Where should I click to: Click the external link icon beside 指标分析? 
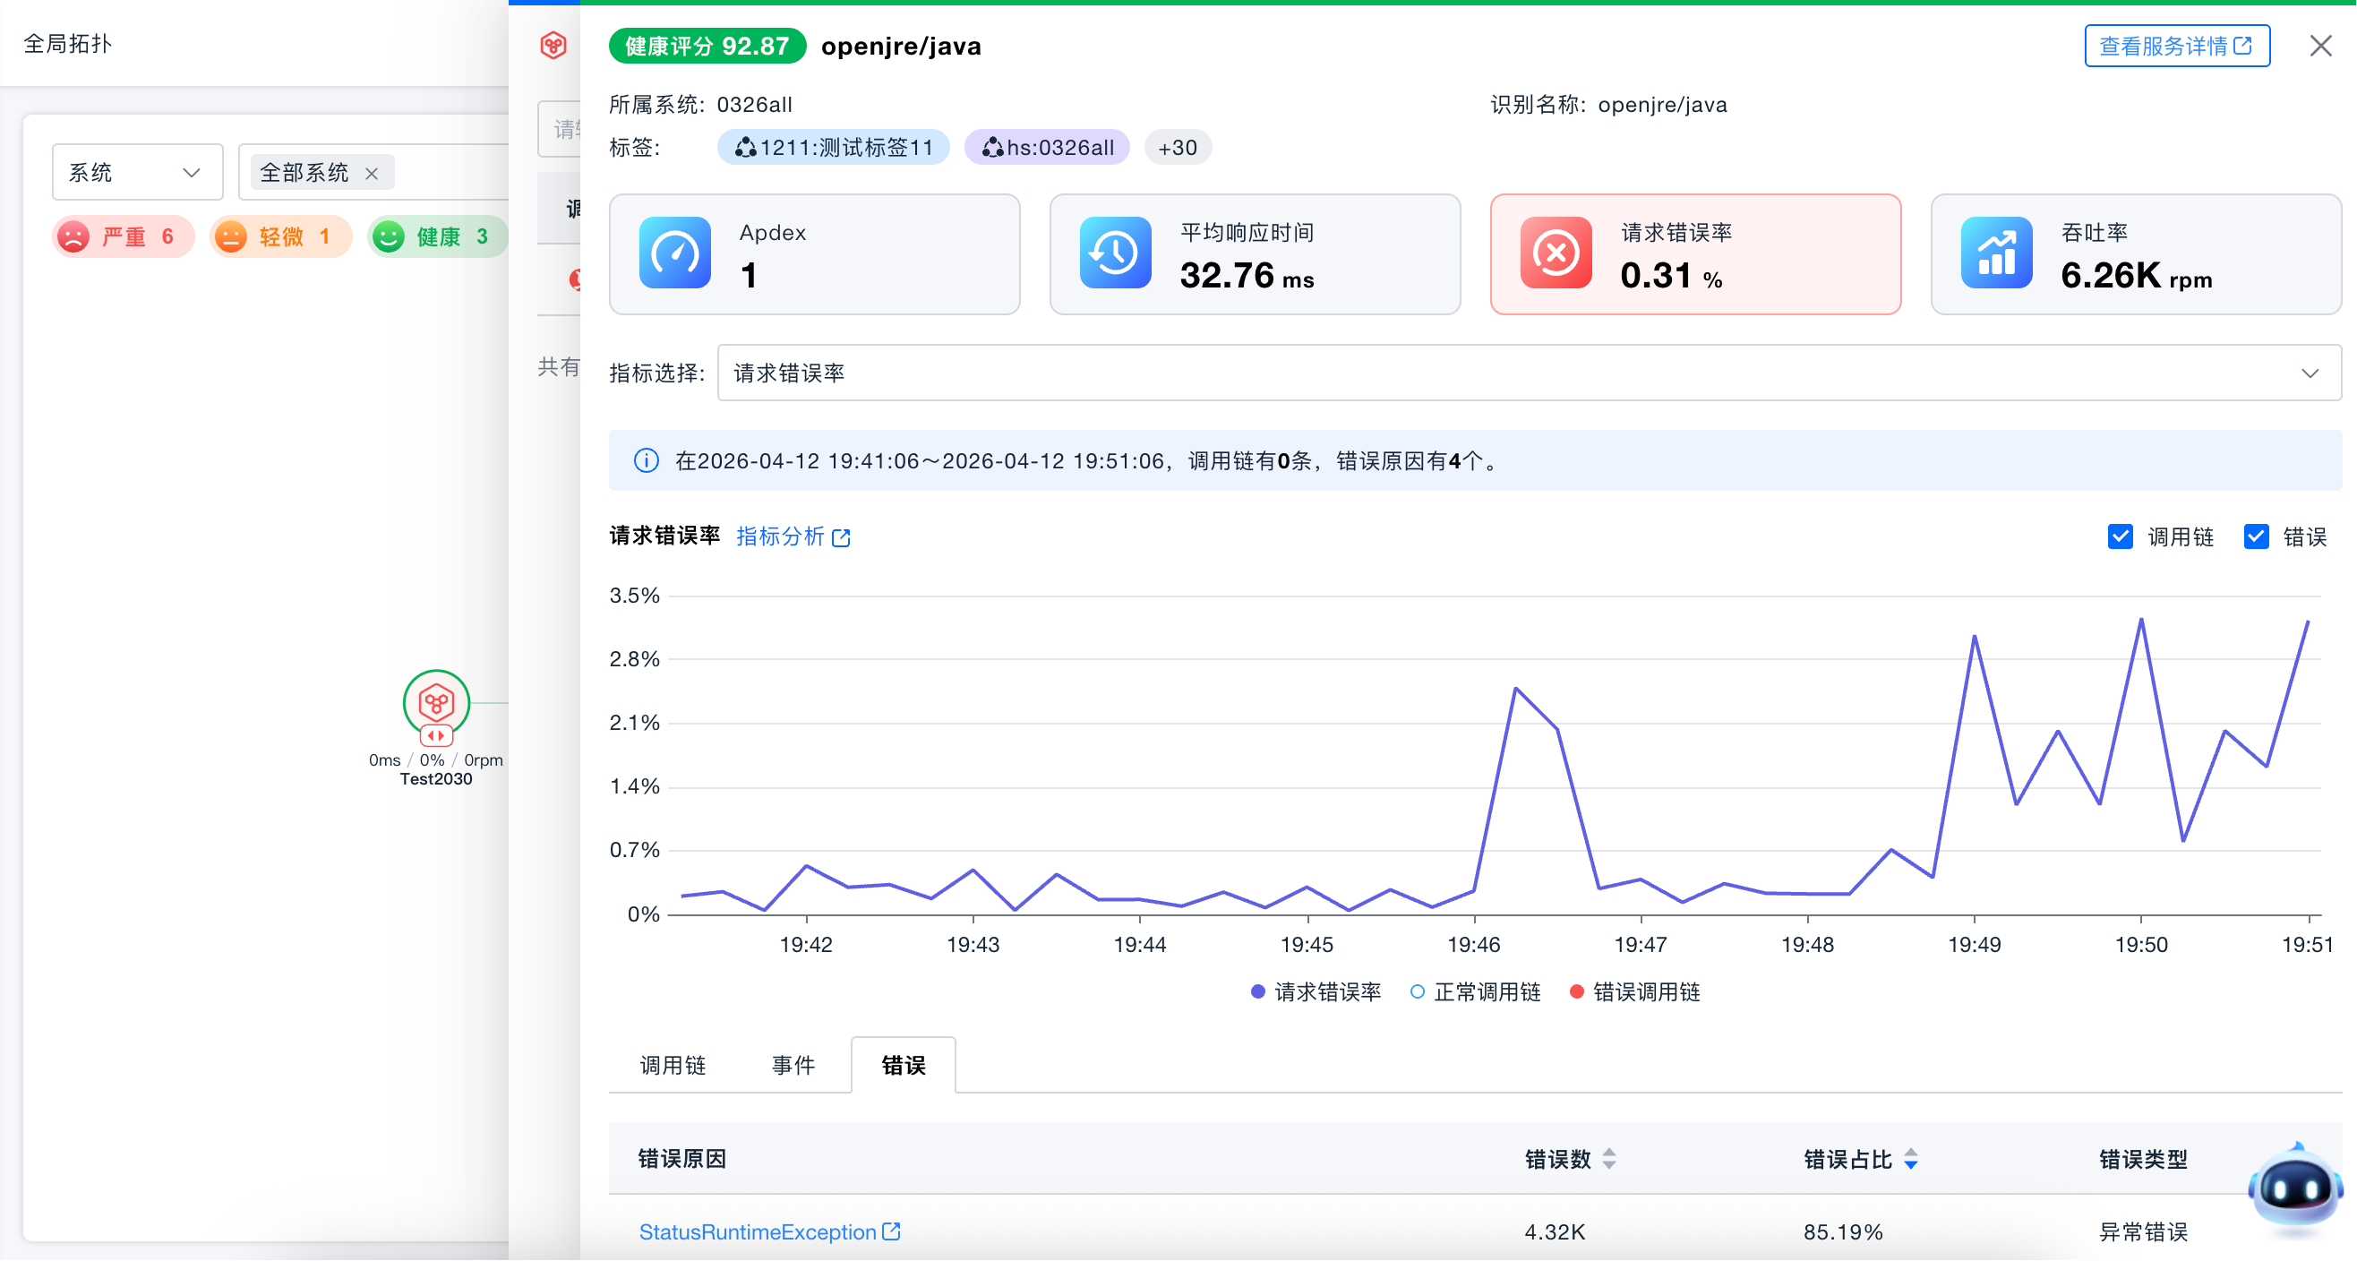coord(841,538)
